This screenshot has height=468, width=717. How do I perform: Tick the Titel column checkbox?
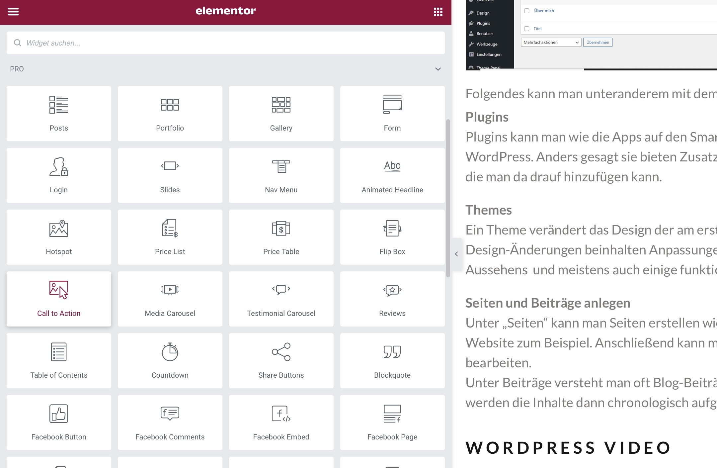tap(527, 29)
